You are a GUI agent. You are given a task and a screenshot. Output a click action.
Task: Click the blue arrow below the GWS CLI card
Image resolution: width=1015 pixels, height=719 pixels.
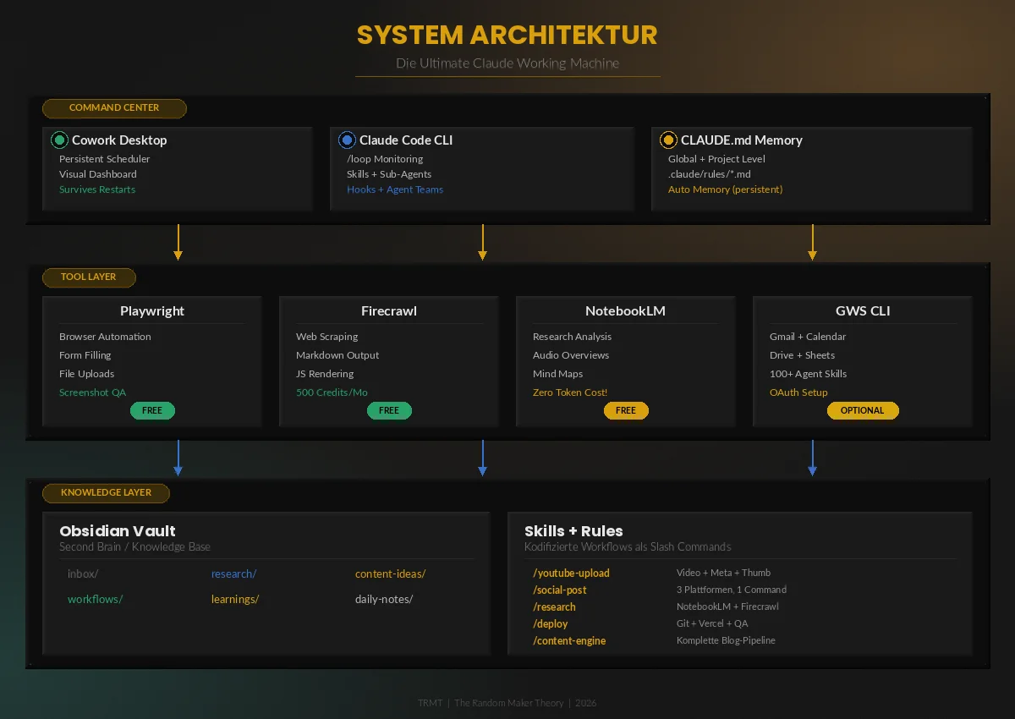(812, 458)
